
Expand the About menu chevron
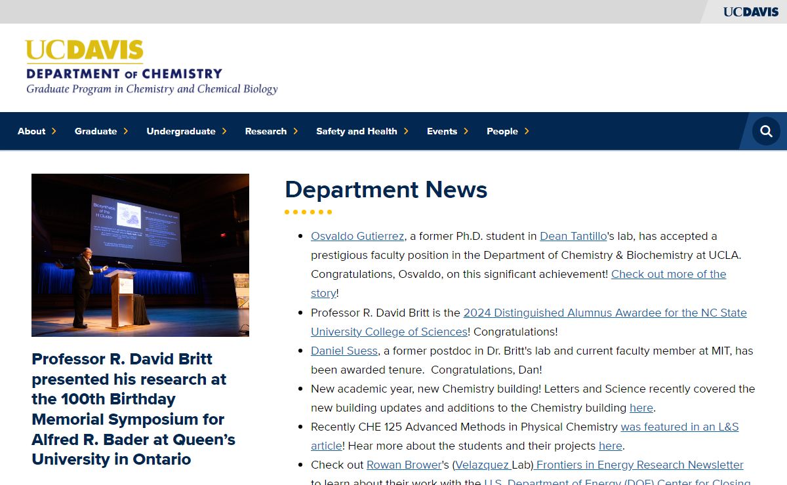click(x=54, y=131)
